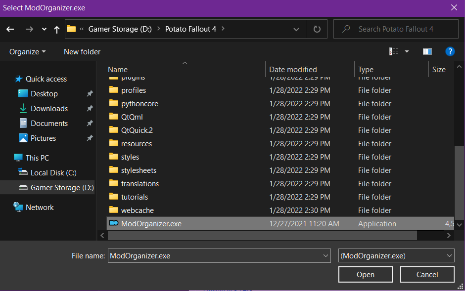Click the pin icon beside Documents
This screenshot has width=465, height=291.
click(90, 123)
